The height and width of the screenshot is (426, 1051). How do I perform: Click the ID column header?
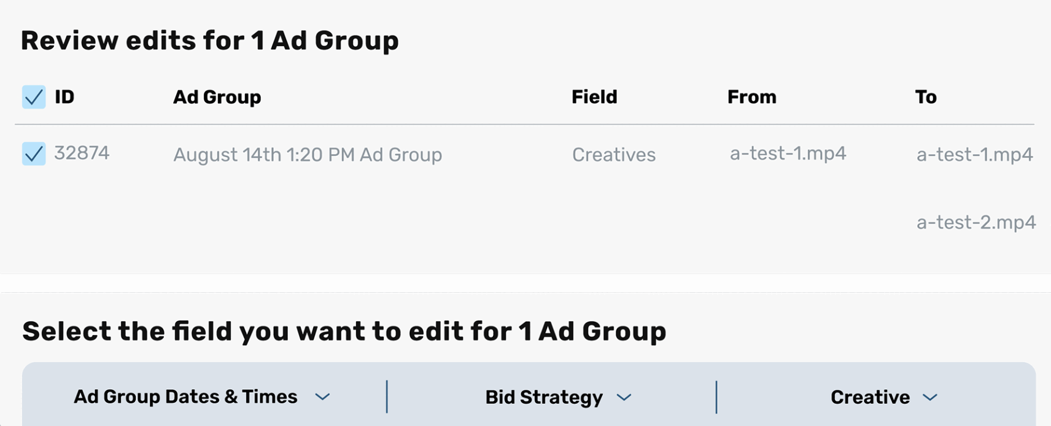pyautogui.click(x=64, y=97)
